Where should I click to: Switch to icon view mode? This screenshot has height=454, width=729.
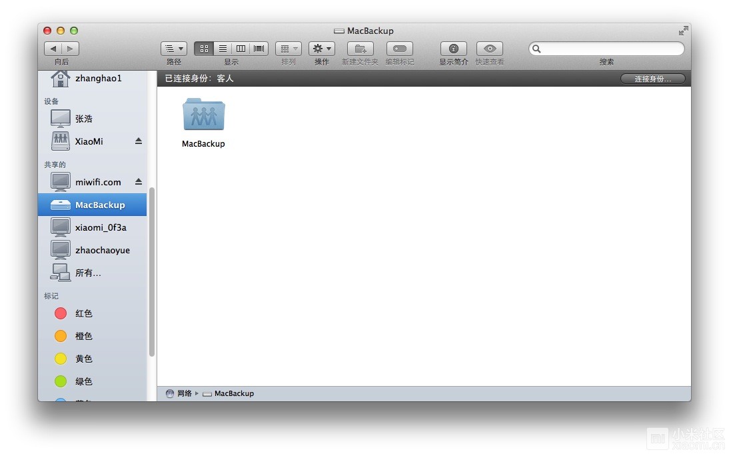(x=204, y=49)
